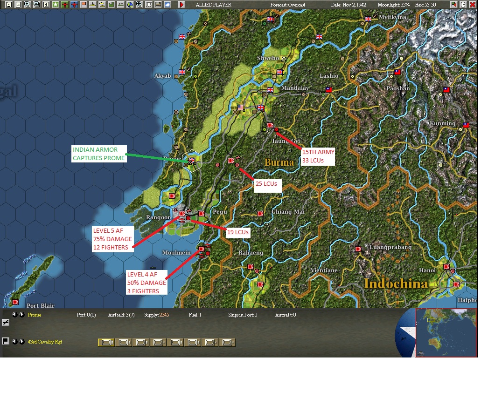Click the fourth toolbar icon with face

click(x=36, y=4)
